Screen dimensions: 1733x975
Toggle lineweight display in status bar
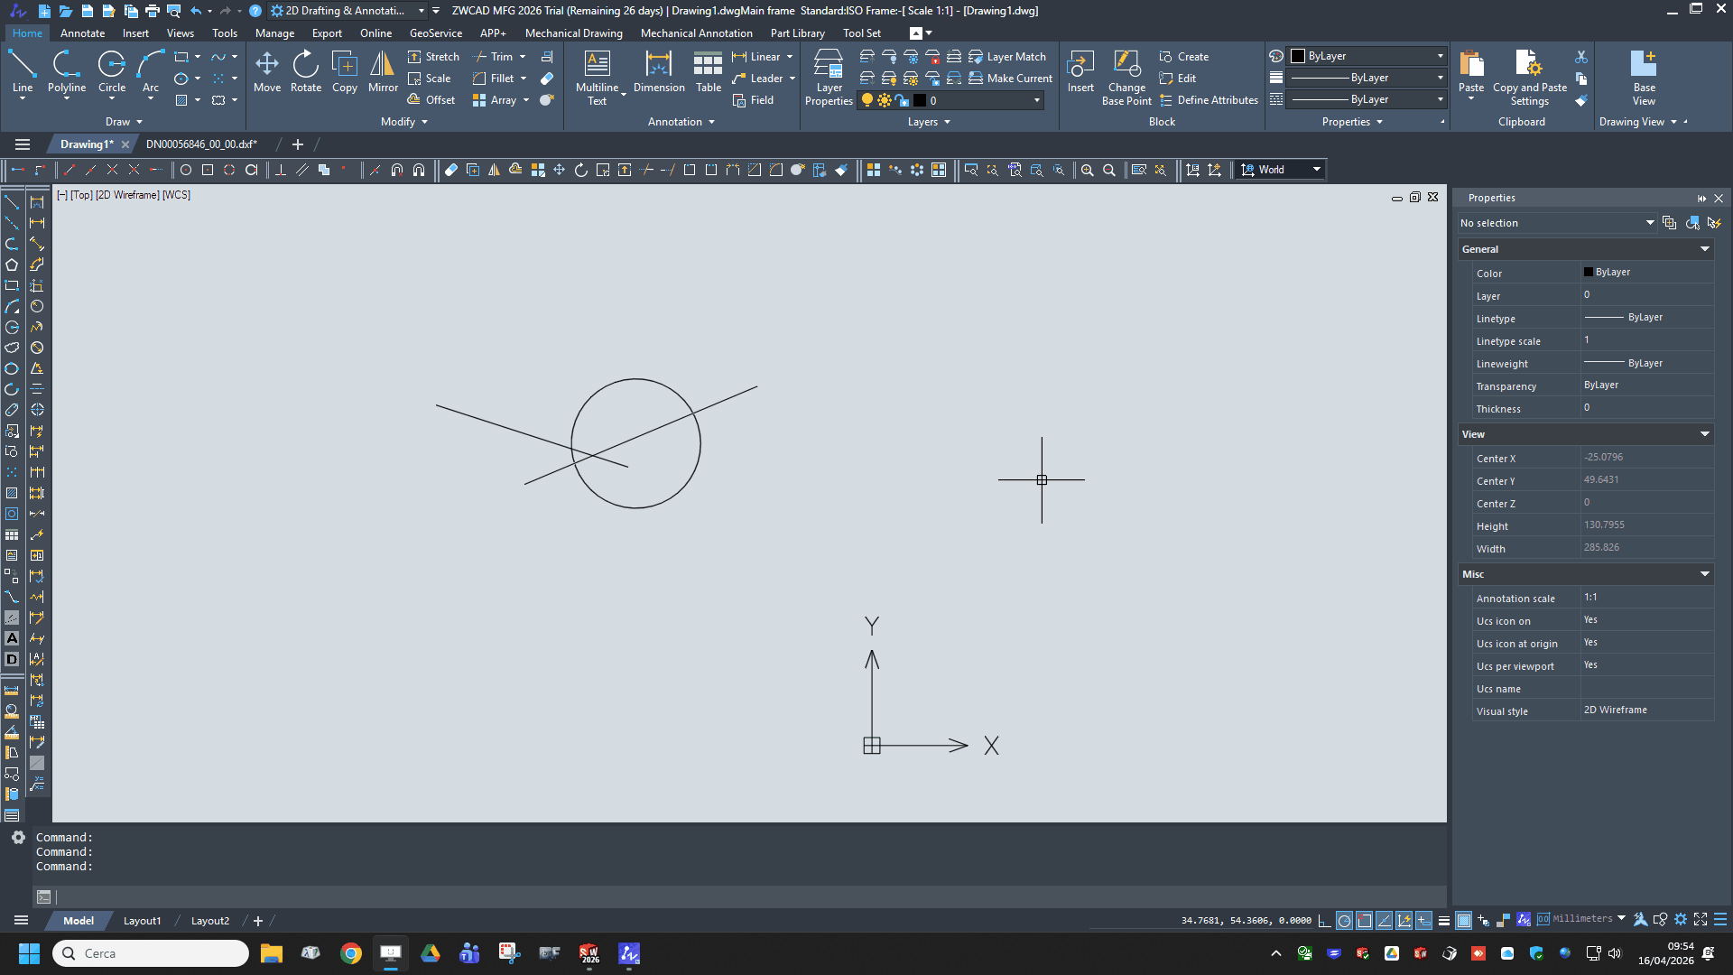click(x=1443, y=921)
